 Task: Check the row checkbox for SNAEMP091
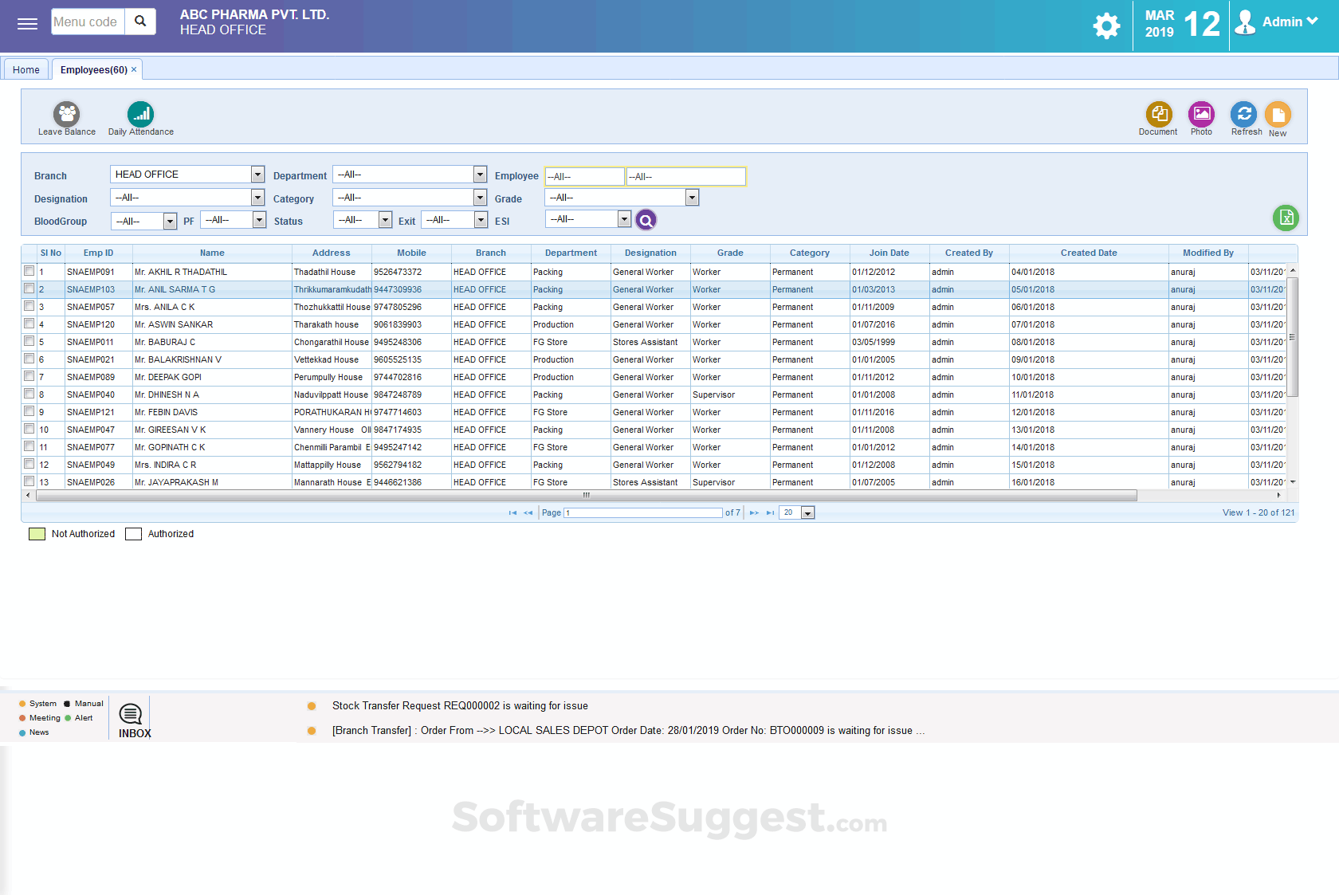tap(29, 272)
